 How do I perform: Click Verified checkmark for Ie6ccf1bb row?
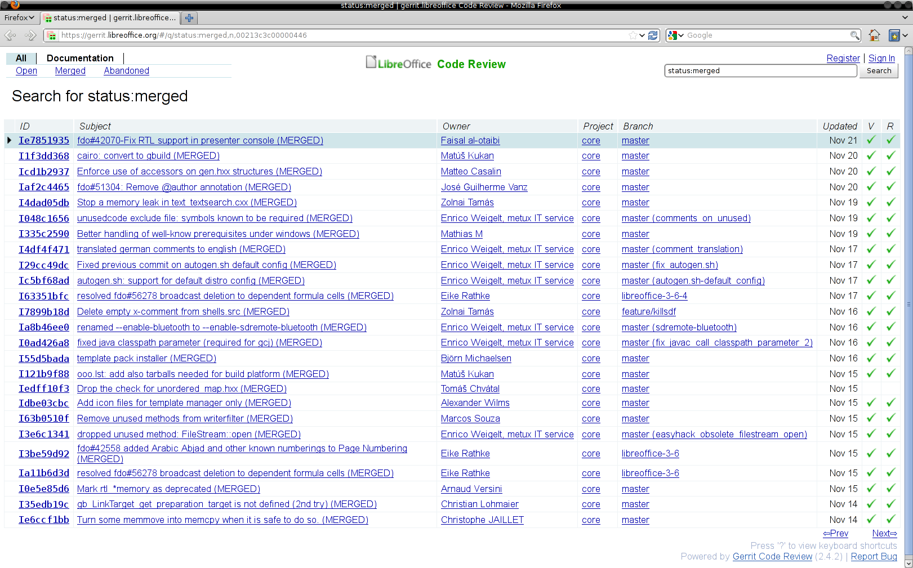coord(871,519)
